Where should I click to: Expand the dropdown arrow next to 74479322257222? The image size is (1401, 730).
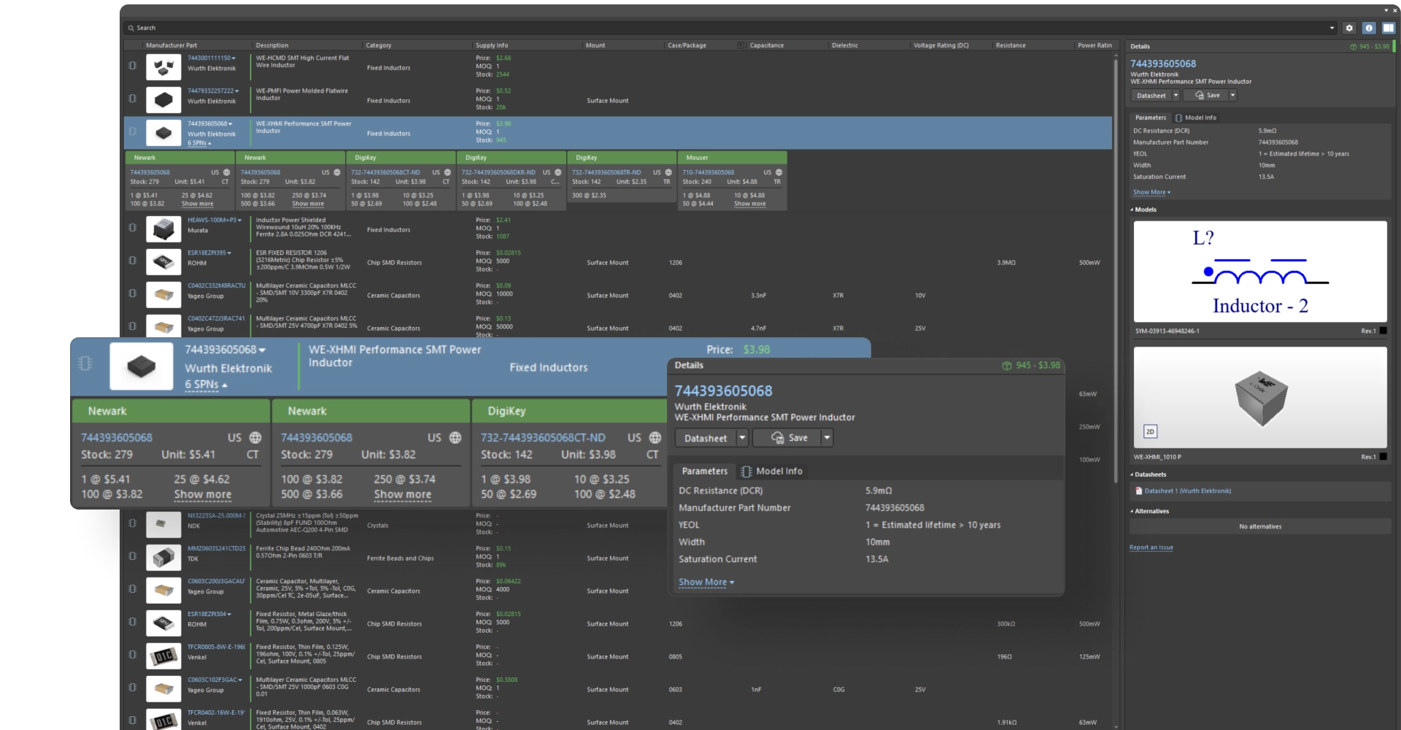237,91
